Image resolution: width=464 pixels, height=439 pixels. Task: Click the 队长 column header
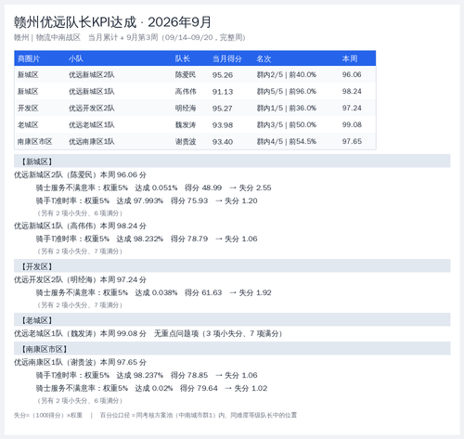pos(183,58)
